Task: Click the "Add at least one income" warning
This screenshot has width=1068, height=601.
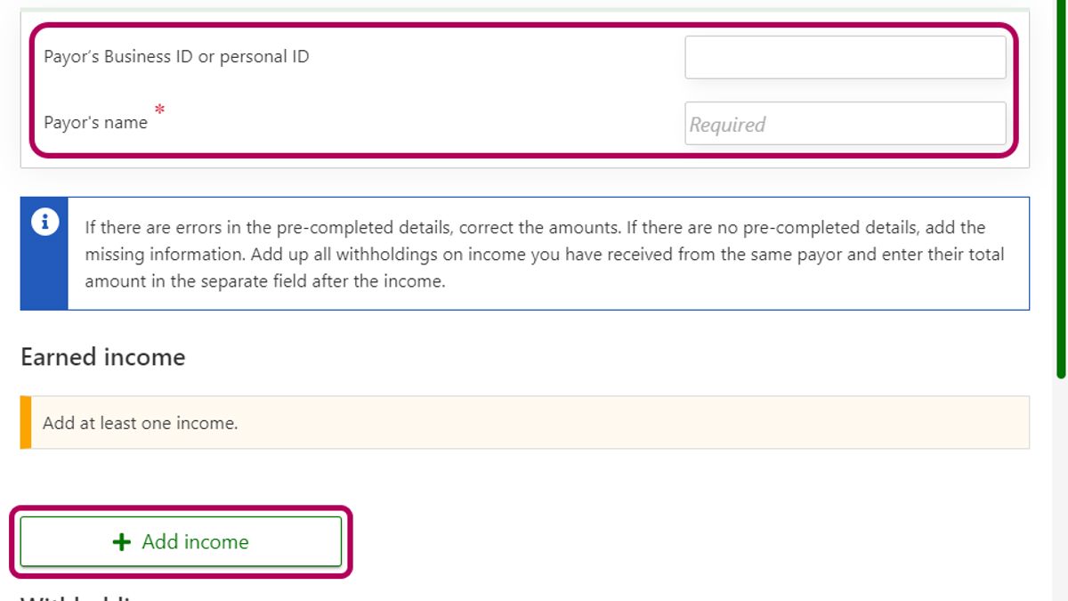Action: click(140, 423)
